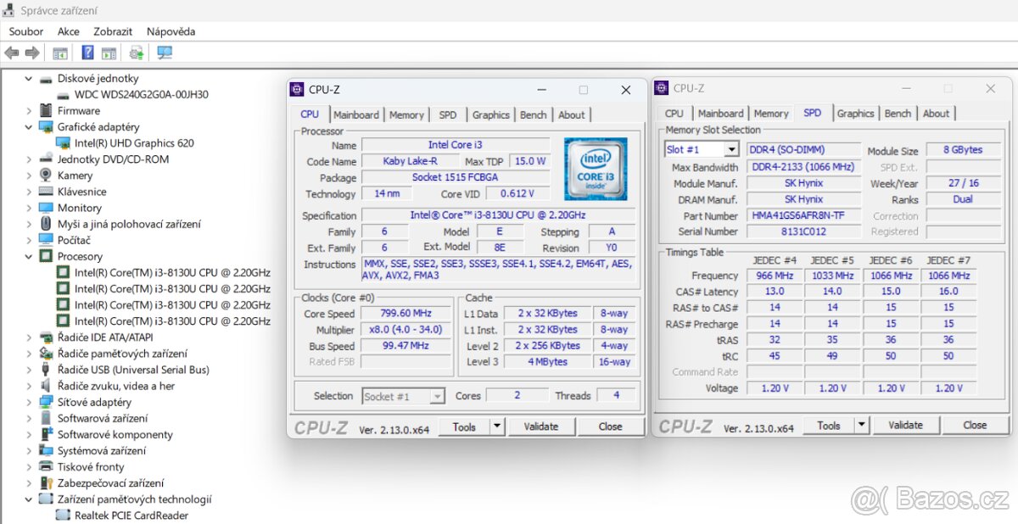Open the Zobrazit menu

(113, 31)
